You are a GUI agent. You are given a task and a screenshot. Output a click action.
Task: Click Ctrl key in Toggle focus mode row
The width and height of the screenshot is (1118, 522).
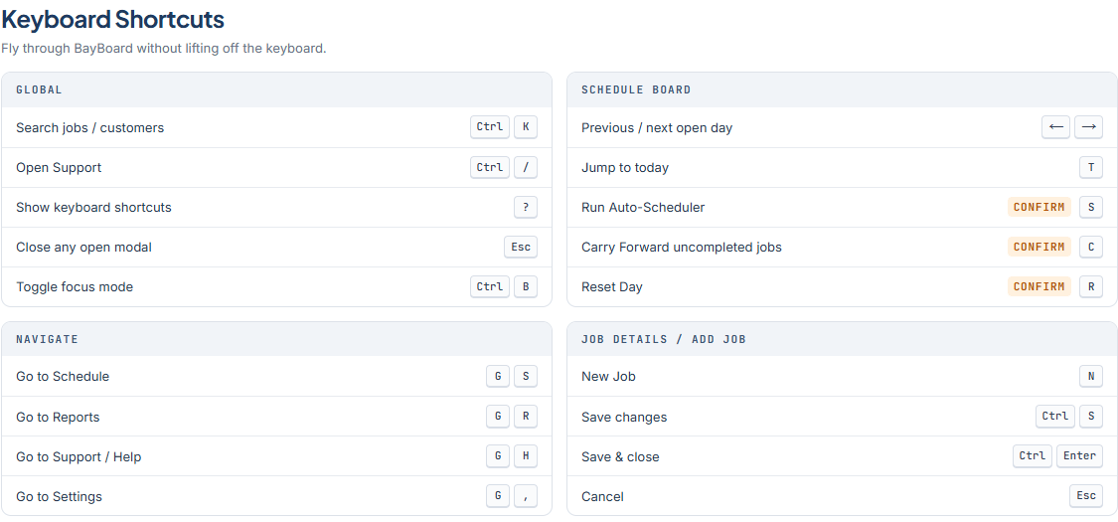[x=490, y=287]
